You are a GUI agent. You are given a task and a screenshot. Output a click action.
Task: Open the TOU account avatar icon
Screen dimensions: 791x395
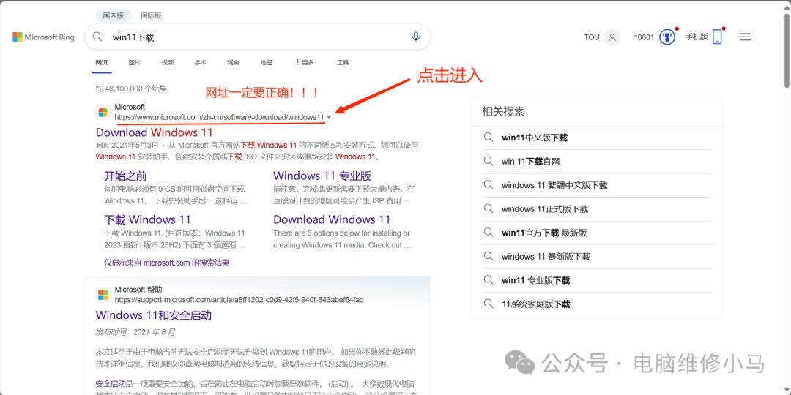612,37
